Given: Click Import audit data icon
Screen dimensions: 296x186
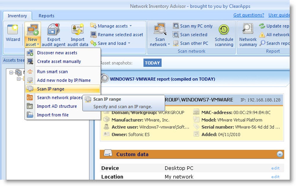Looking at the screenshot, I should [77, 29].
